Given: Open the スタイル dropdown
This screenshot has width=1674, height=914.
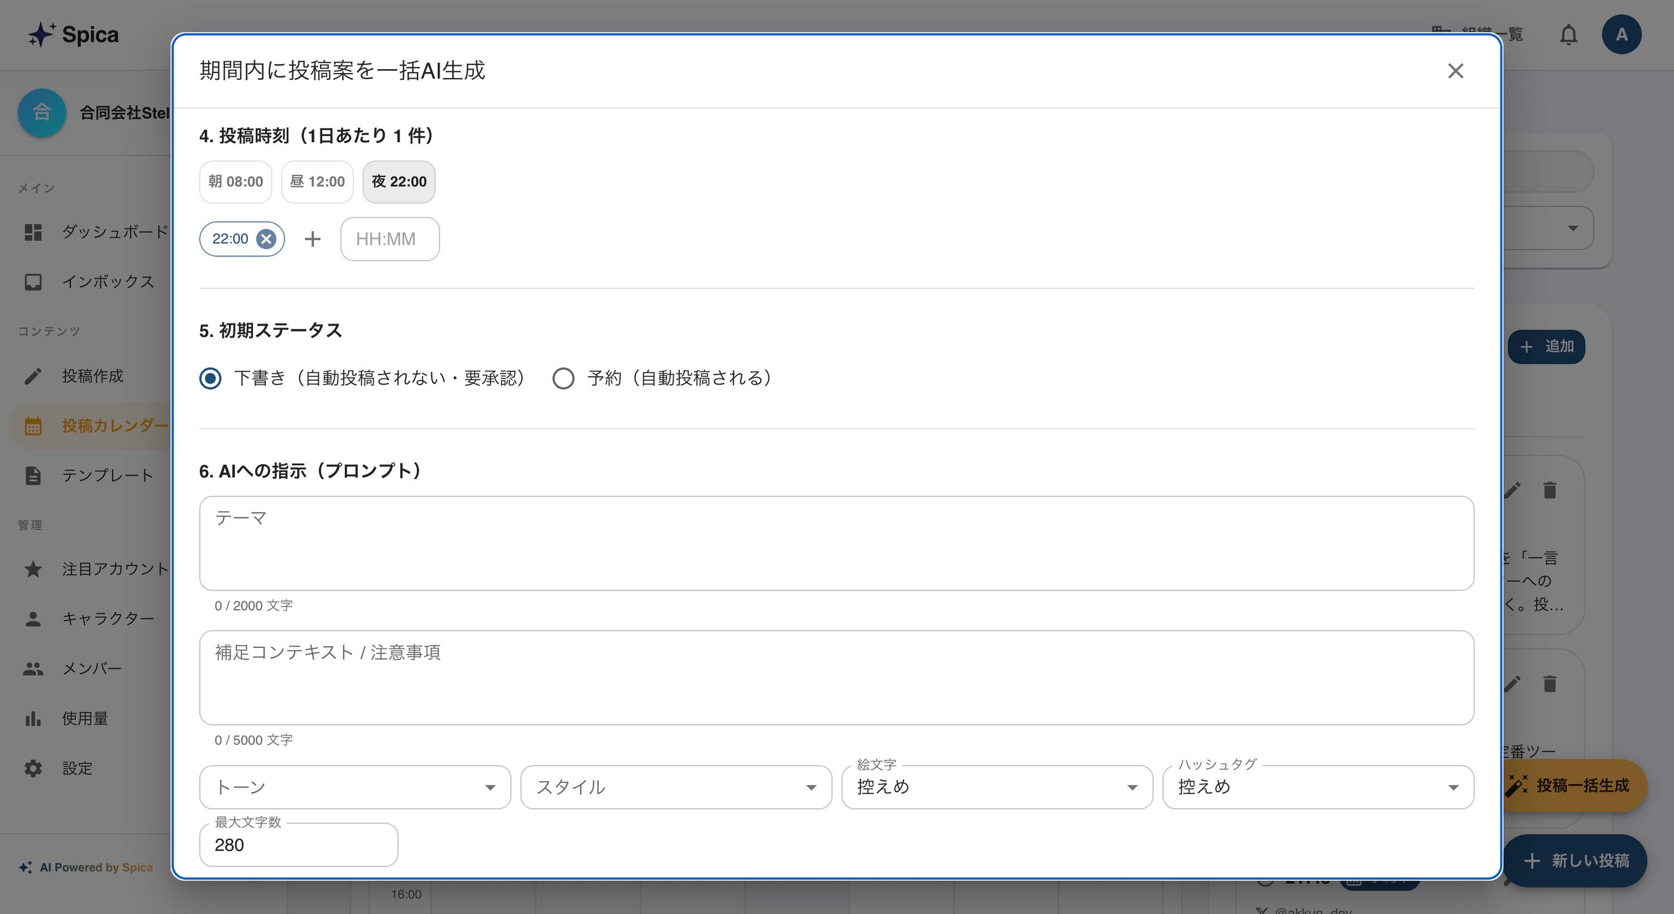Looking at the screenshot, I should 676,787.
